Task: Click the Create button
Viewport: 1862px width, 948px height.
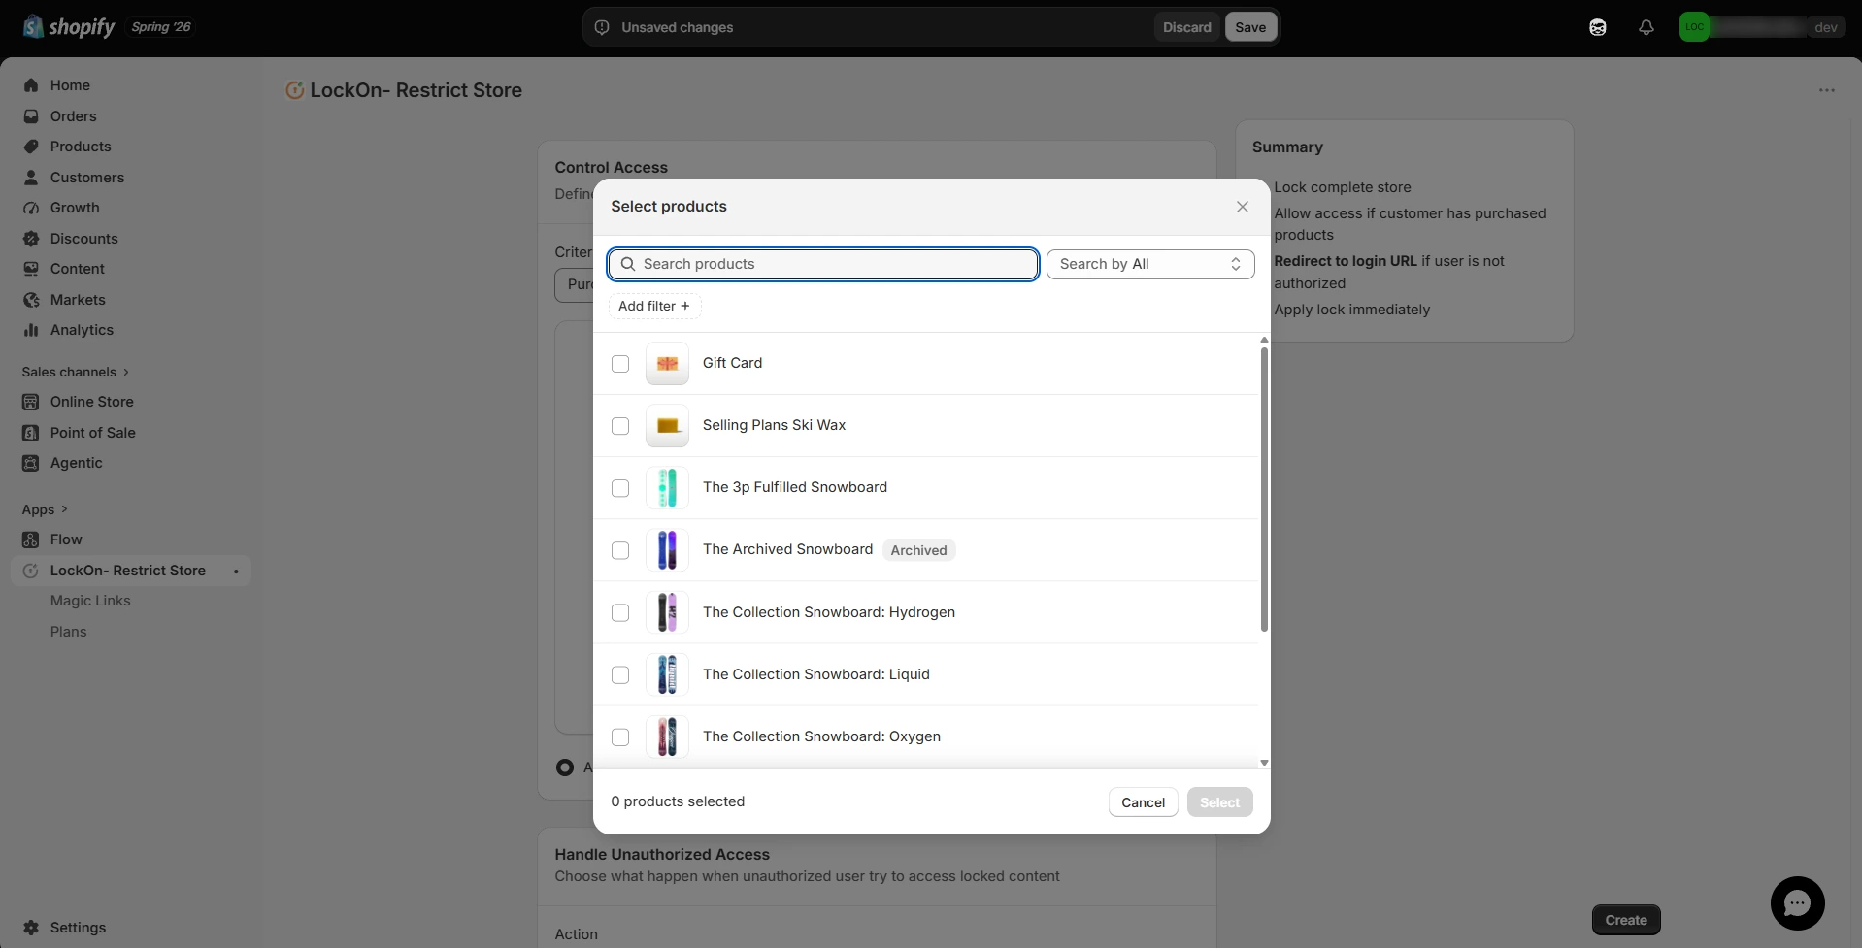Action: [x=1626, y=920]
